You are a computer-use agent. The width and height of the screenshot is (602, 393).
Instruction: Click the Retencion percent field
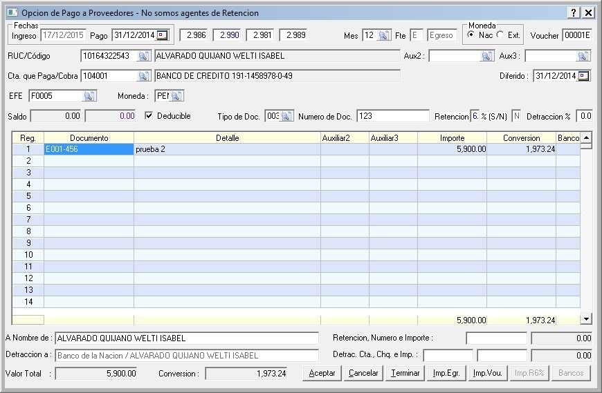point(475,116)
